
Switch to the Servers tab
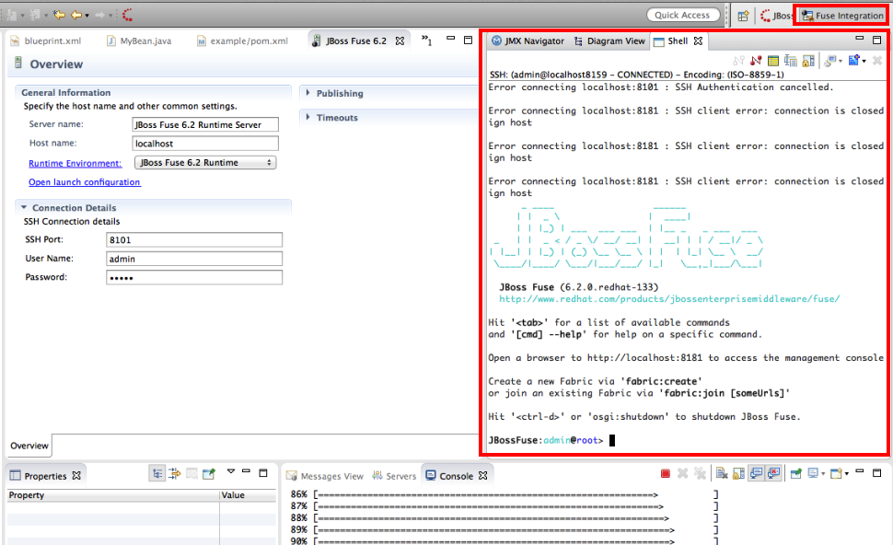tap(394, 476)
